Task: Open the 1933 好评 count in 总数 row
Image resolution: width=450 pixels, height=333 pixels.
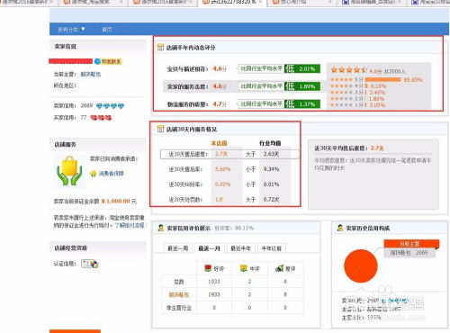Action: (214, 282)
